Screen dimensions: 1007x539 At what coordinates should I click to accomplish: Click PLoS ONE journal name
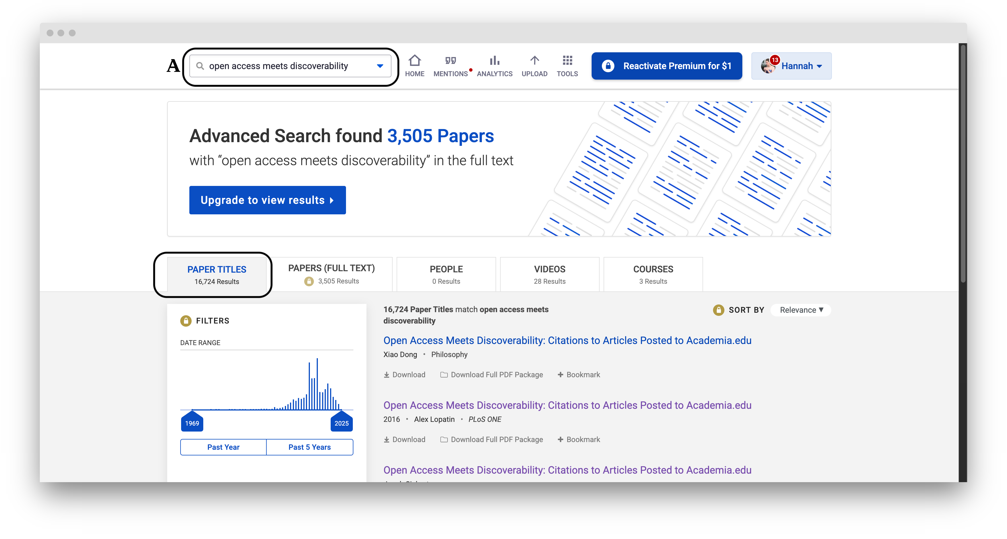point(485,419)
